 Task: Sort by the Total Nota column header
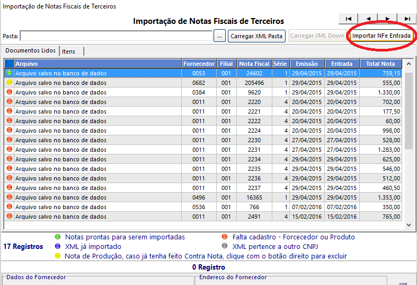tap(380, 64)
